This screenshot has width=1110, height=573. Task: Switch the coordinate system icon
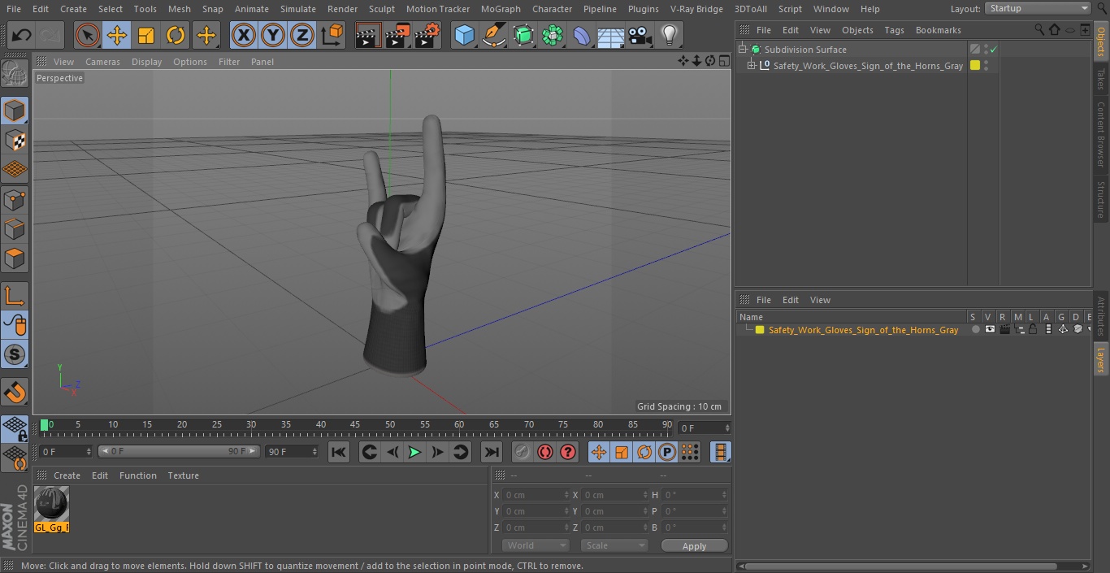[x=332, y=35]
